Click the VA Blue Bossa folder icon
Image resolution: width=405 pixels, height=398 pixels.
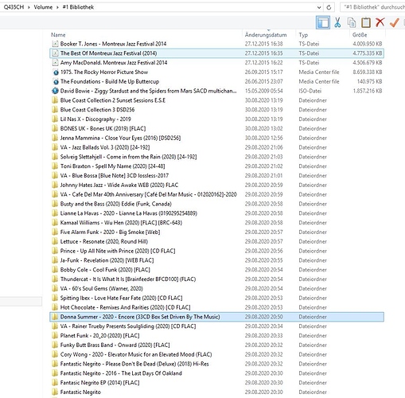point(55,176)
